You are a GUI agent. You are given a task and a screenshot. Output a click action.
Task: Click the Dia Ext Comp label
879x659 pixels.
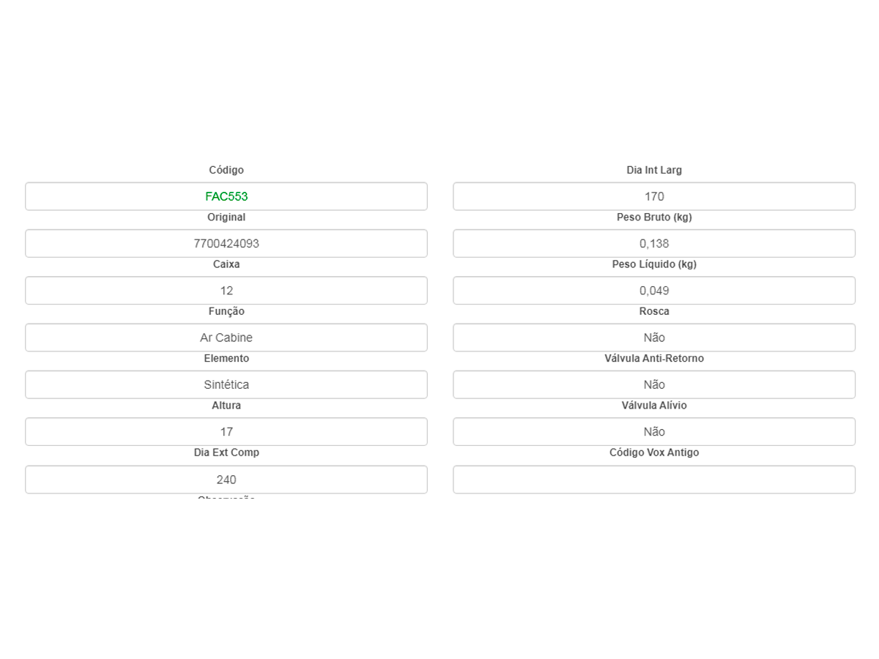(x=226, y=453)
